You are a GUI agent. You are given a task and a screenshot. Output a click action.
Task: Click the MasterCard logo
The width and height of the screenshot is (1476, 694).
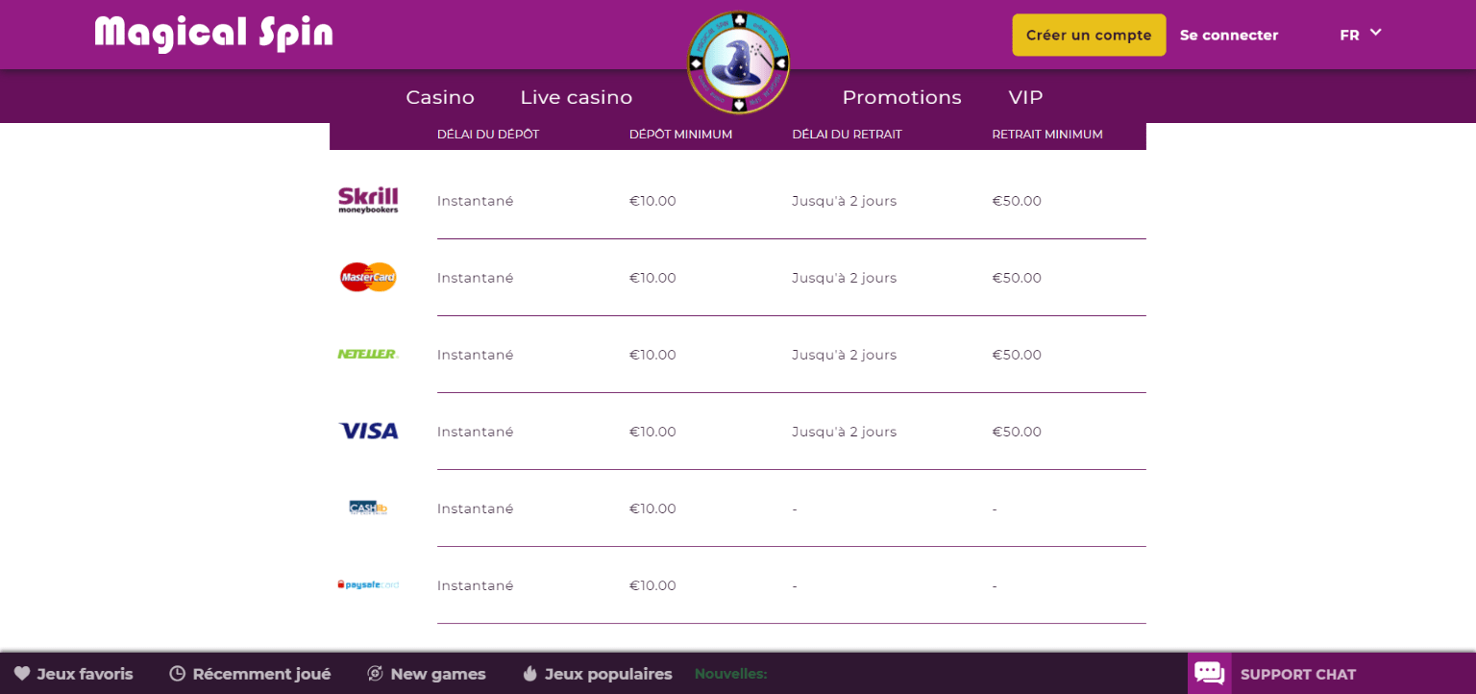click(x=368, y=277)
